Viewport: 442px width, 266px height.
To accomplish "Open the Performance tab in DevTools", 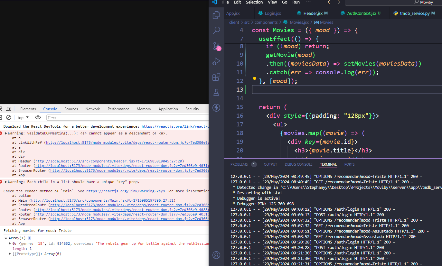I will pyautogui.click(x=118, y=109).
